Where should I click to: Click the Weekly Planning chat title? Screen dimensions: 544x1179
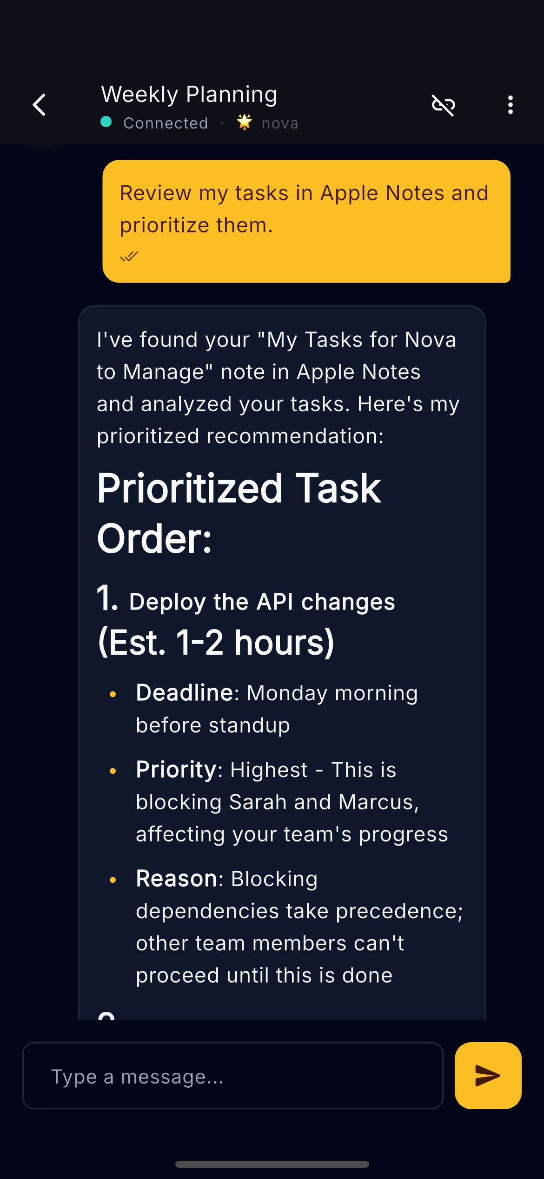tap(189, 95)
